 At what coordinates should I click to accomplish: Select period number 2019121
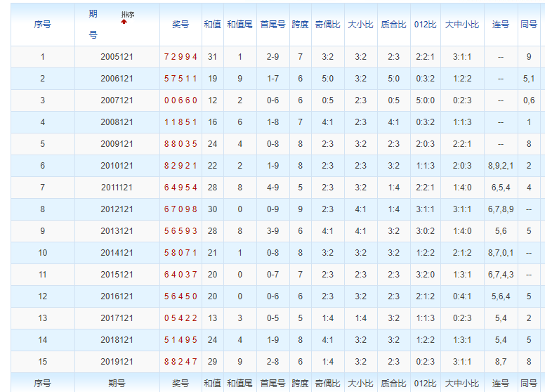pyautogui.click(x=117, y=361)
